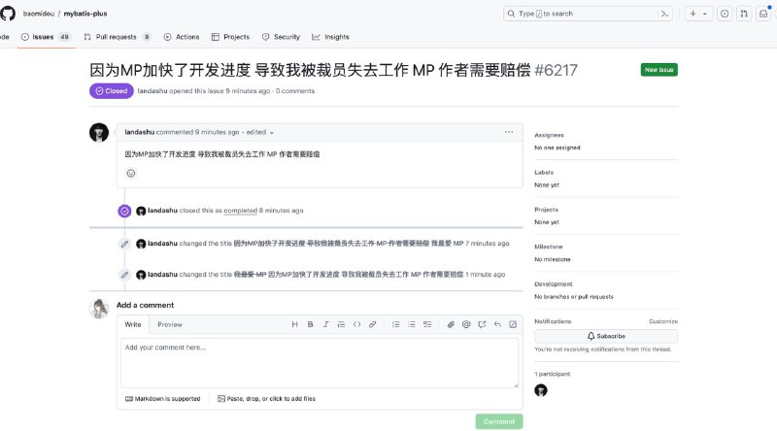The height and width of the screenshot is (431, 777).
Task: Open the baomidou owner link
Action: 39,14
